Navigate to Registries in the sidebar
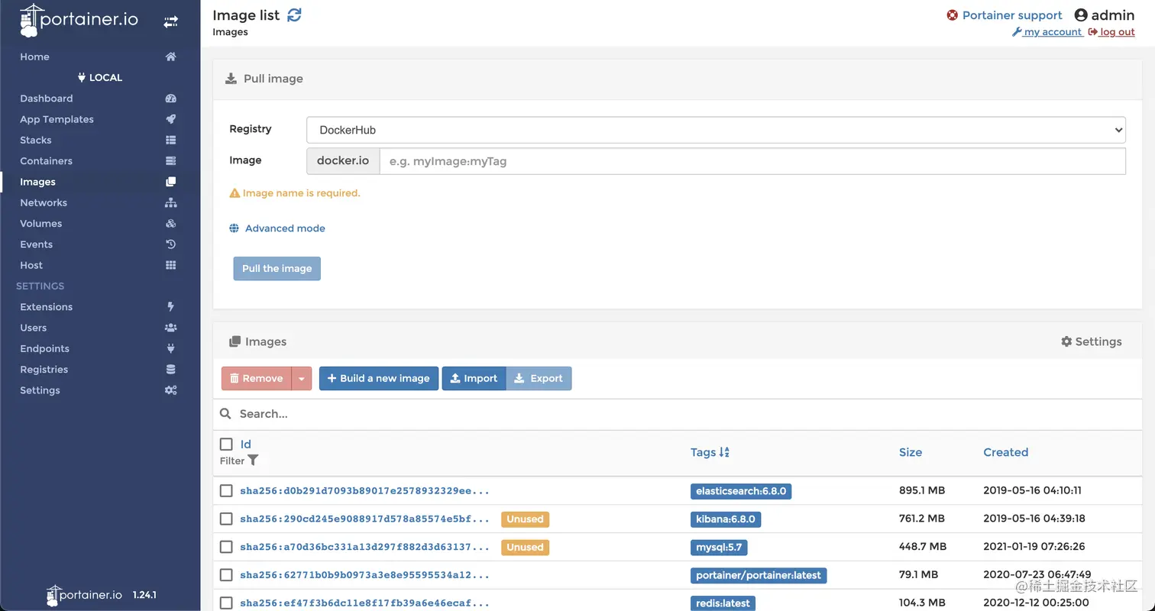Image resolution: width=1155 pixels, height=611 pixels. pyautogui.click(x=44, y=370)
